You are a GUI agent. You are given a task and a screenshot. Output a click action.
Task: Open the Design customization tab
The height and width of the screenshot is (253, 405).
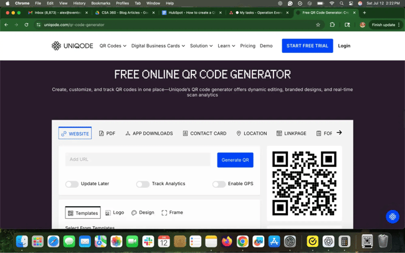click(143, 212)
